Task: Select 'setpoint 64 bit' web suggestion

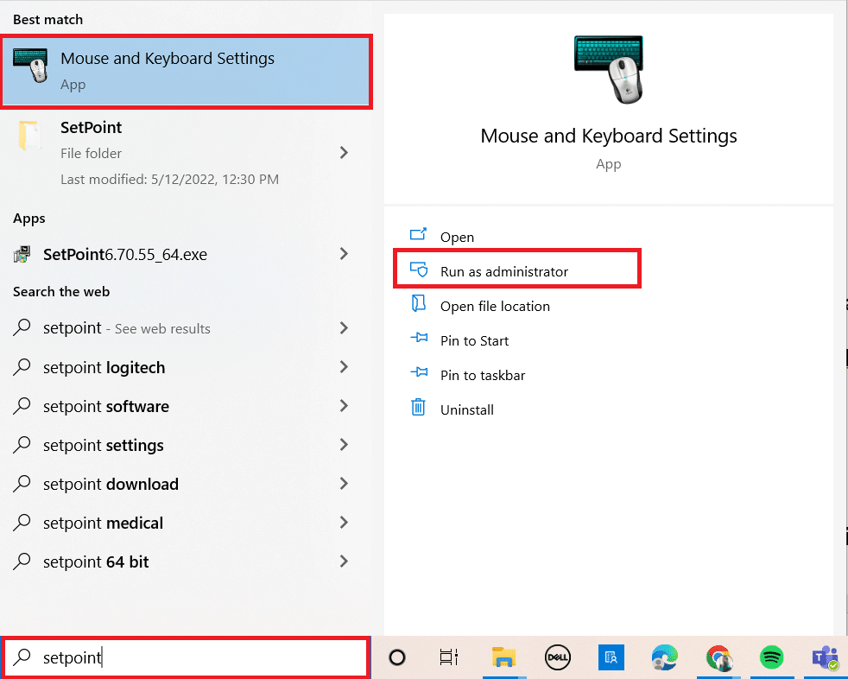Action: click(x=186, y=562)
